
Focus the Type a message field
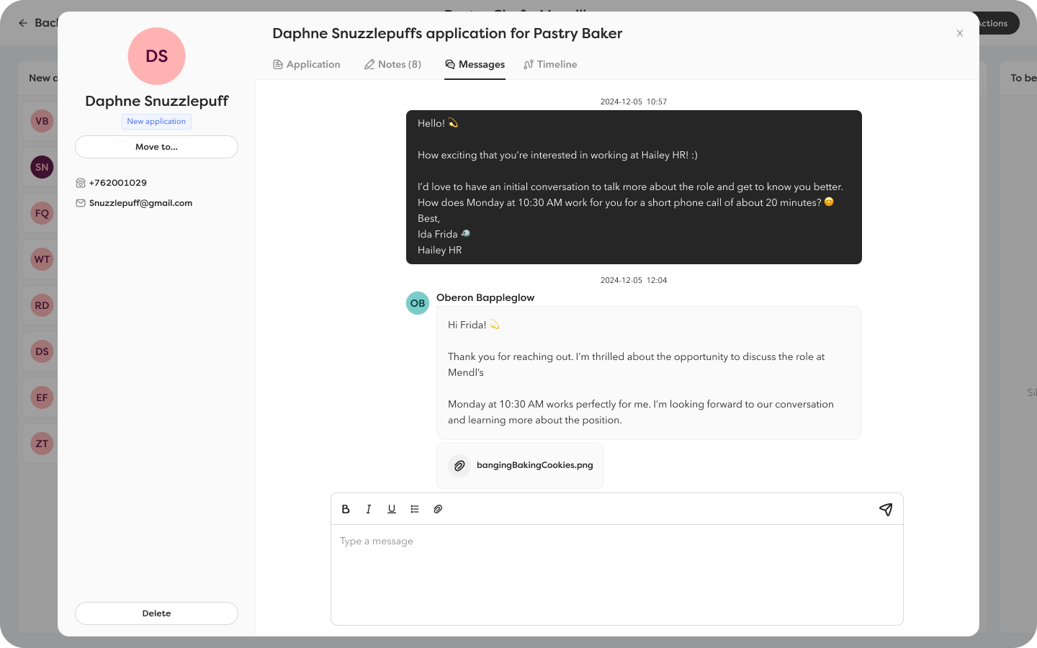point(617,575)
